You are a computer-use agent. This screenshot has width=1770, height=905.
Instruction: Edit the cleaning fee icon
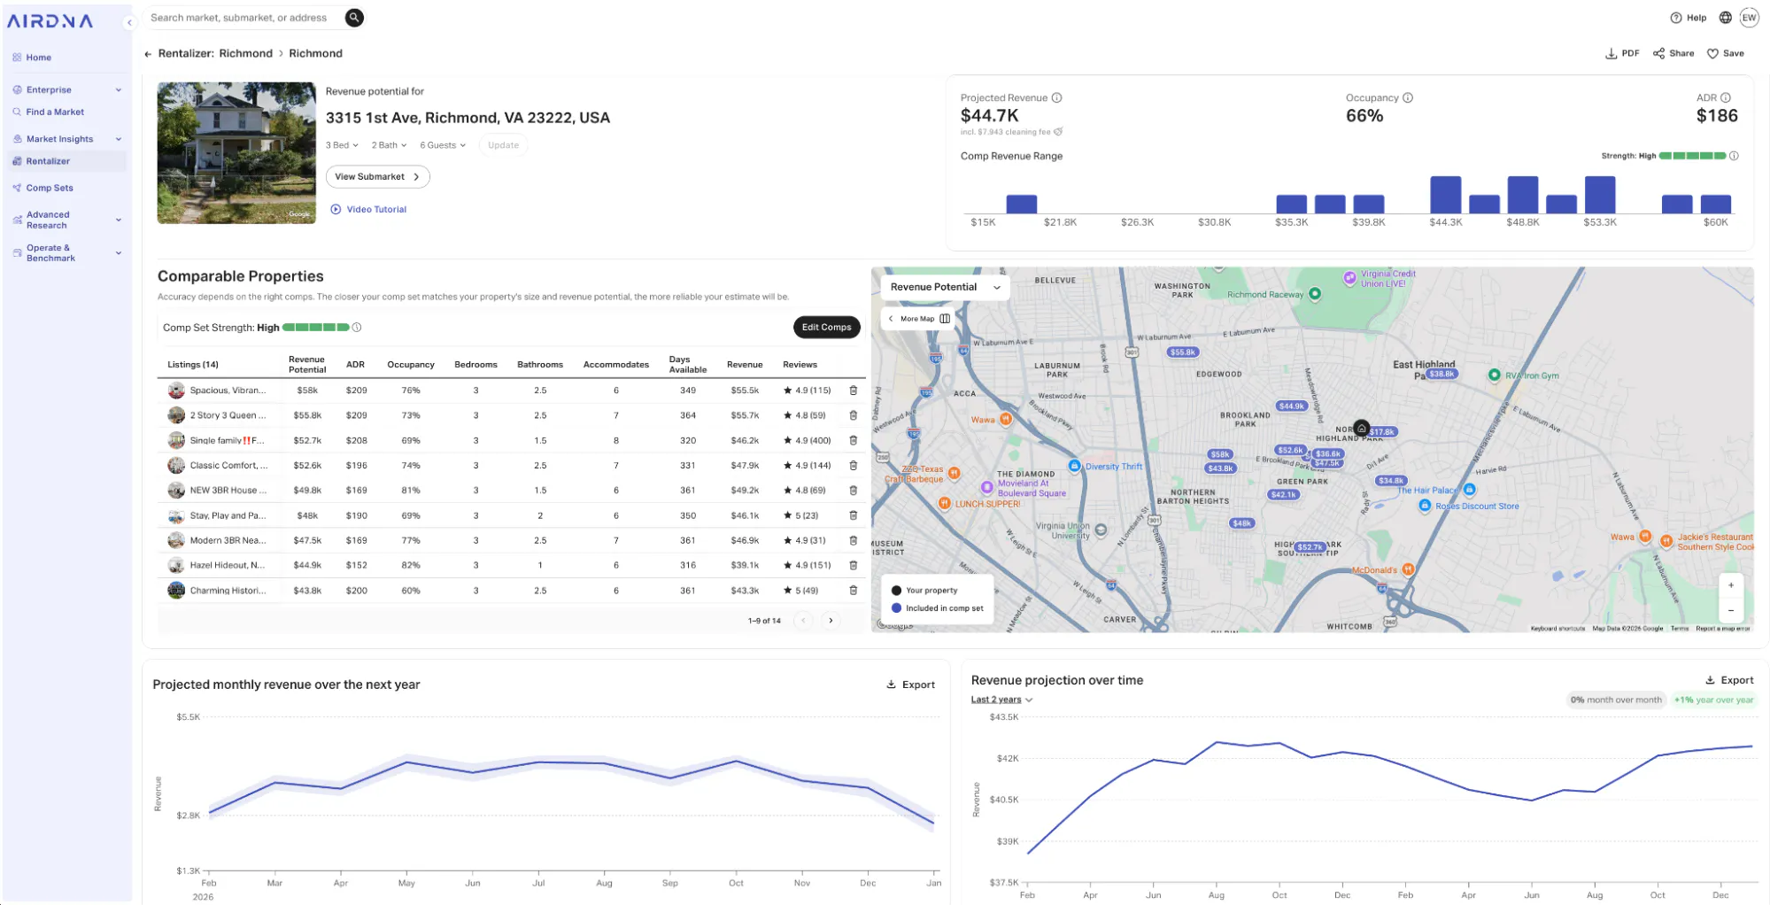pos(1058,132)
